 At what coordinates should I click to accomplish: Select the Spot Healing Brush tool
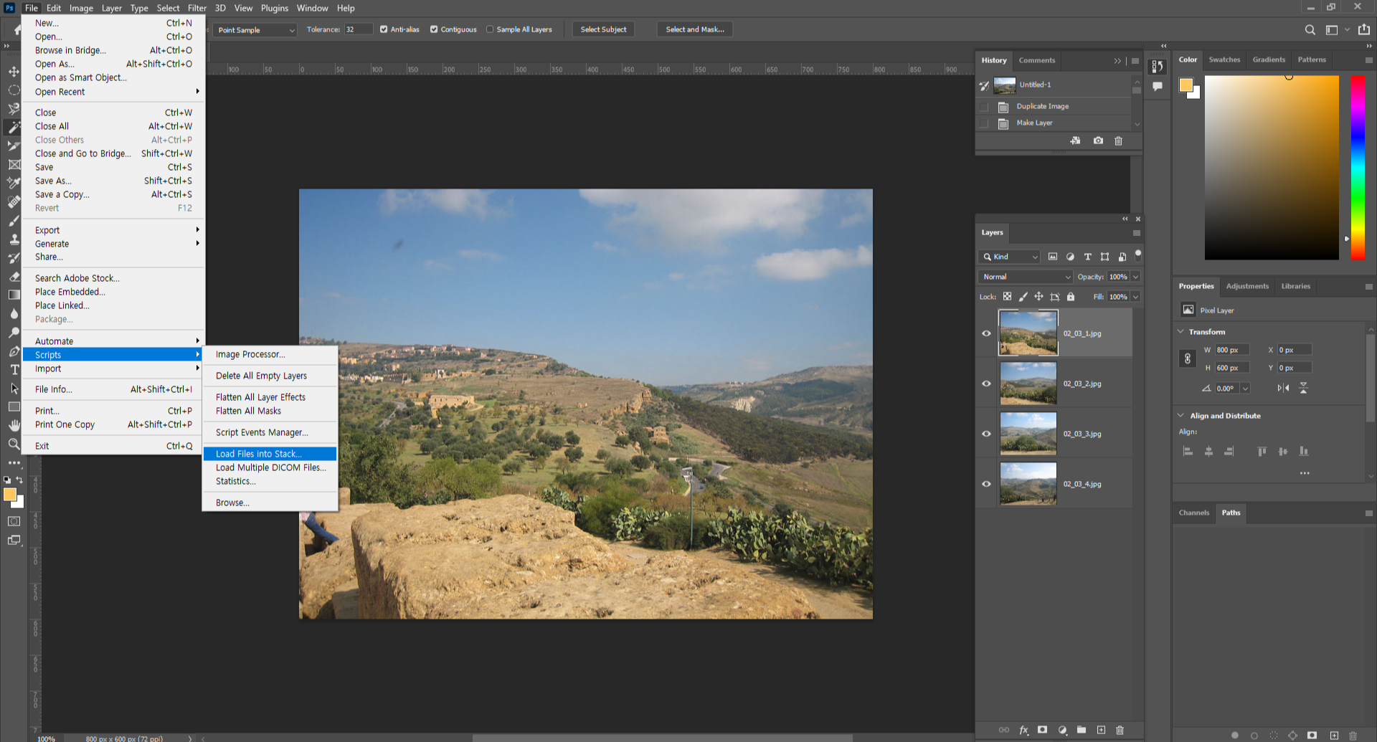14,201
